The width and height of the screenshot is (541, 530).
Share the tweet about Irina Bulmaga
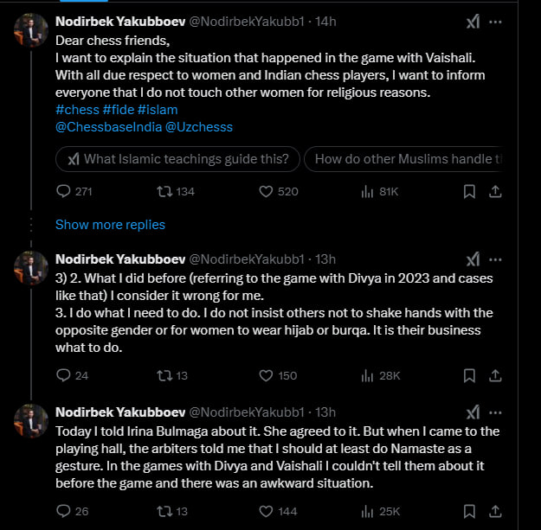(x=496, y=511)
